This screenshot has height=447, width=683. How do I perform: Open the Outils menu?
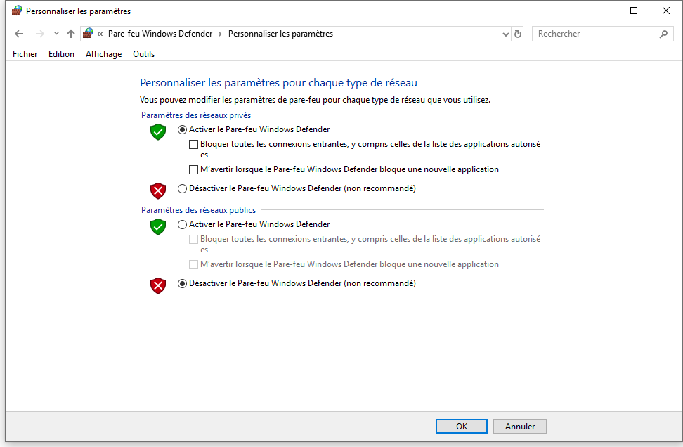[144, 54]
